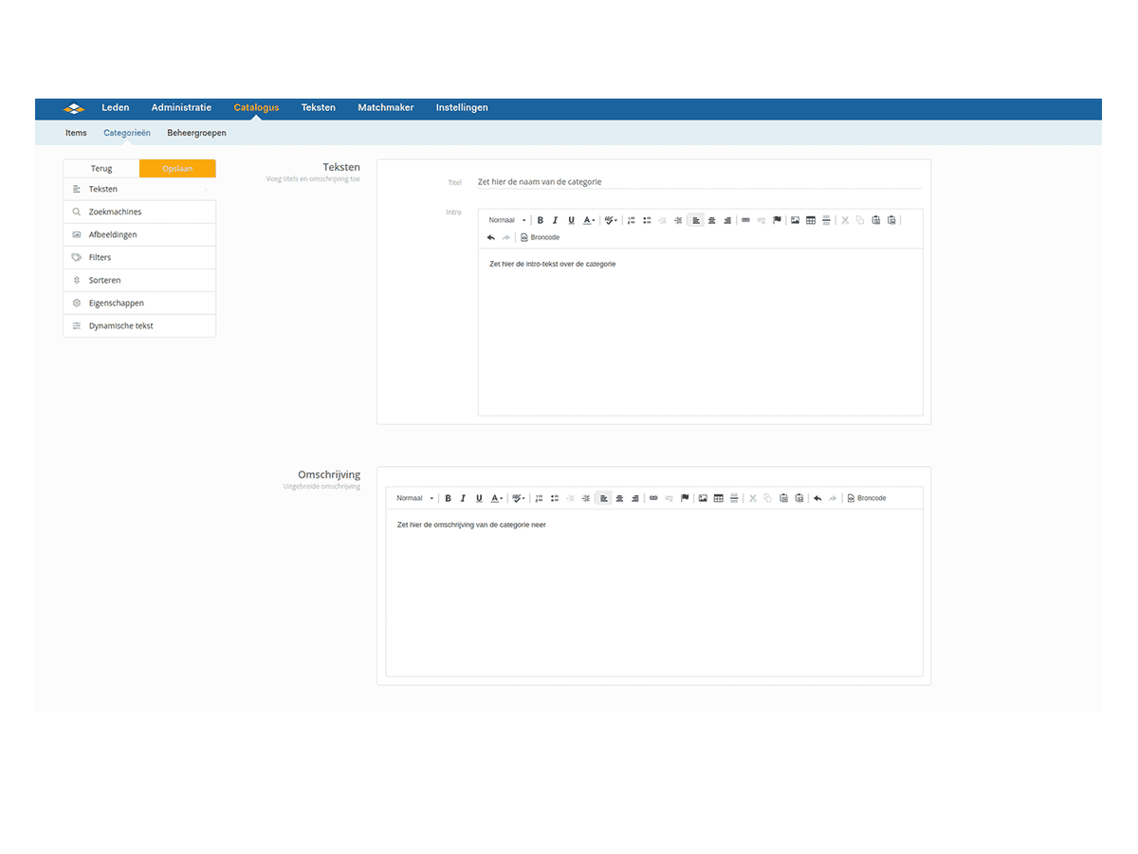Insert numbered list in the Intro editor
Viewport: 1138px width, 854px height.
click(x=632, y=220)
